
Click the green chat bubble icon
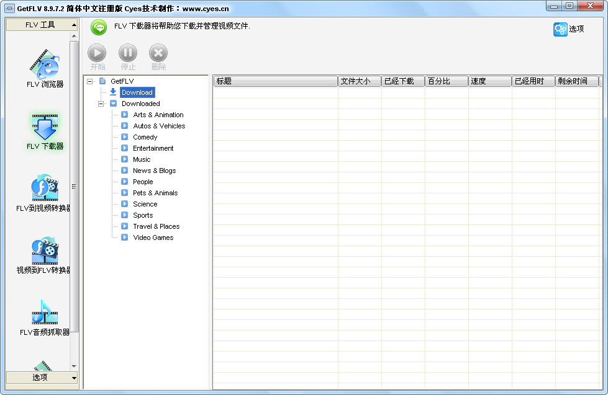(x=99, y=27)
